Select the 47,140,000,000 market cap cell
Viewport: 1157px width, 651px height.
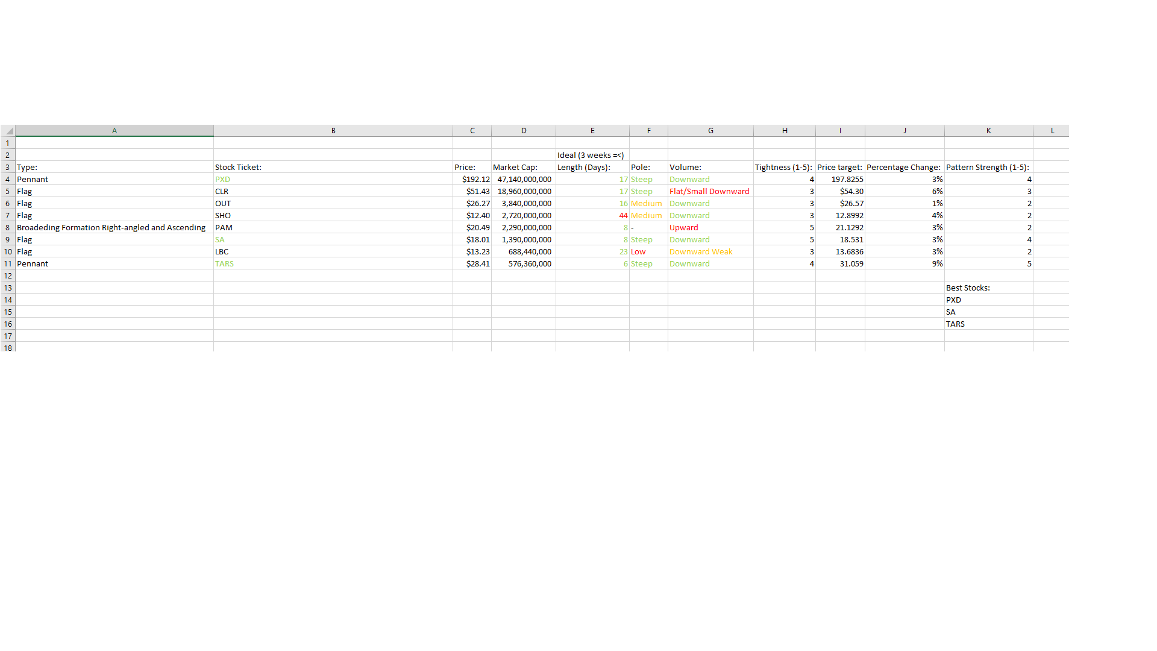[524, 180]
